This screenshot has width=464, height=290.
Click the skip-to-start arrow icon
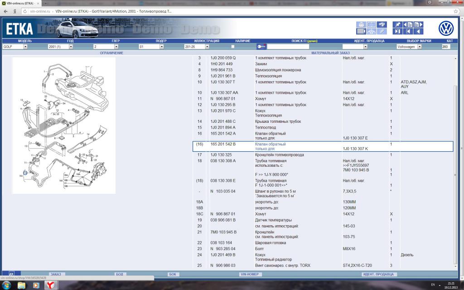click(x=408, y=31)
